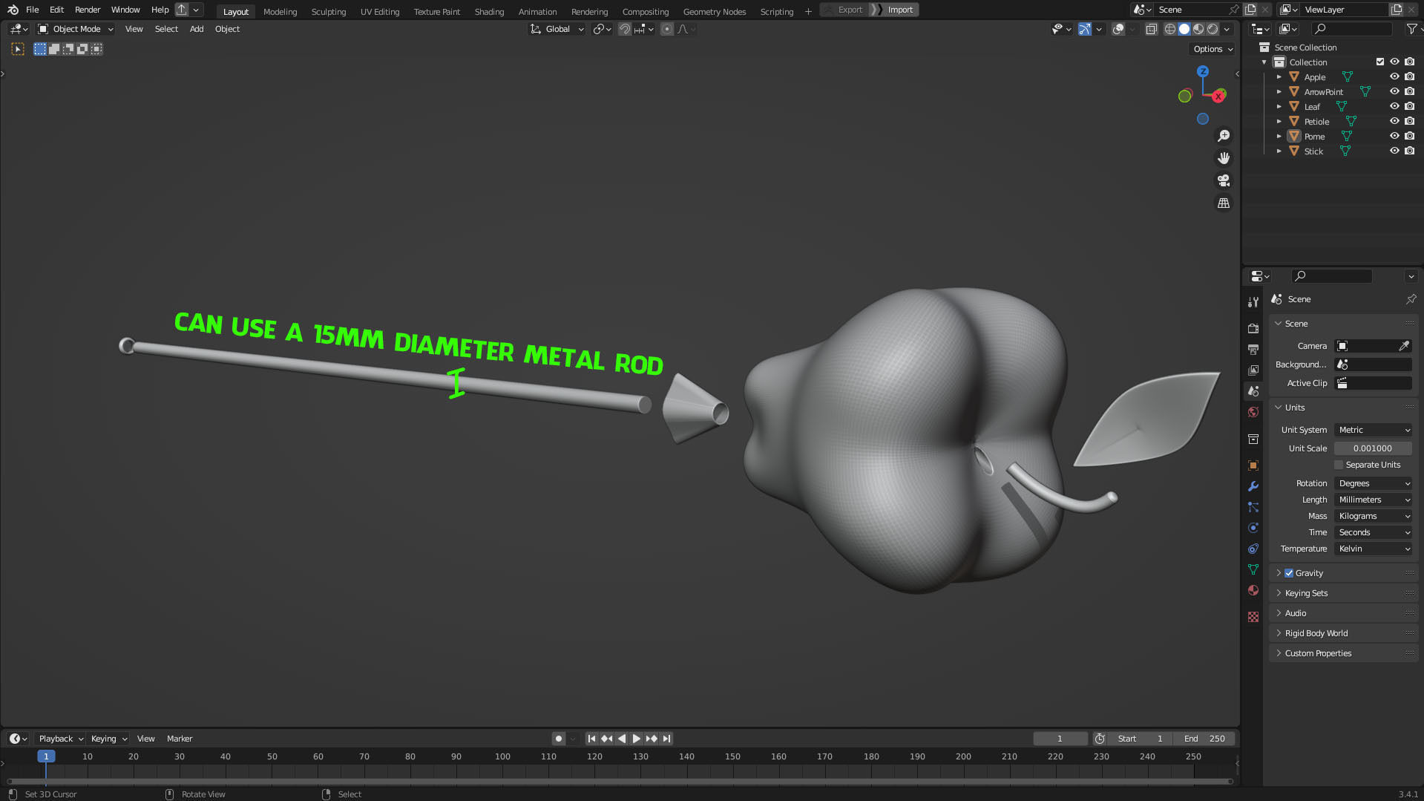The width and height of the screenshot is (1424, 801).
Task: Open the Rotation Degrees dropdown
Action: [1374, 483]
